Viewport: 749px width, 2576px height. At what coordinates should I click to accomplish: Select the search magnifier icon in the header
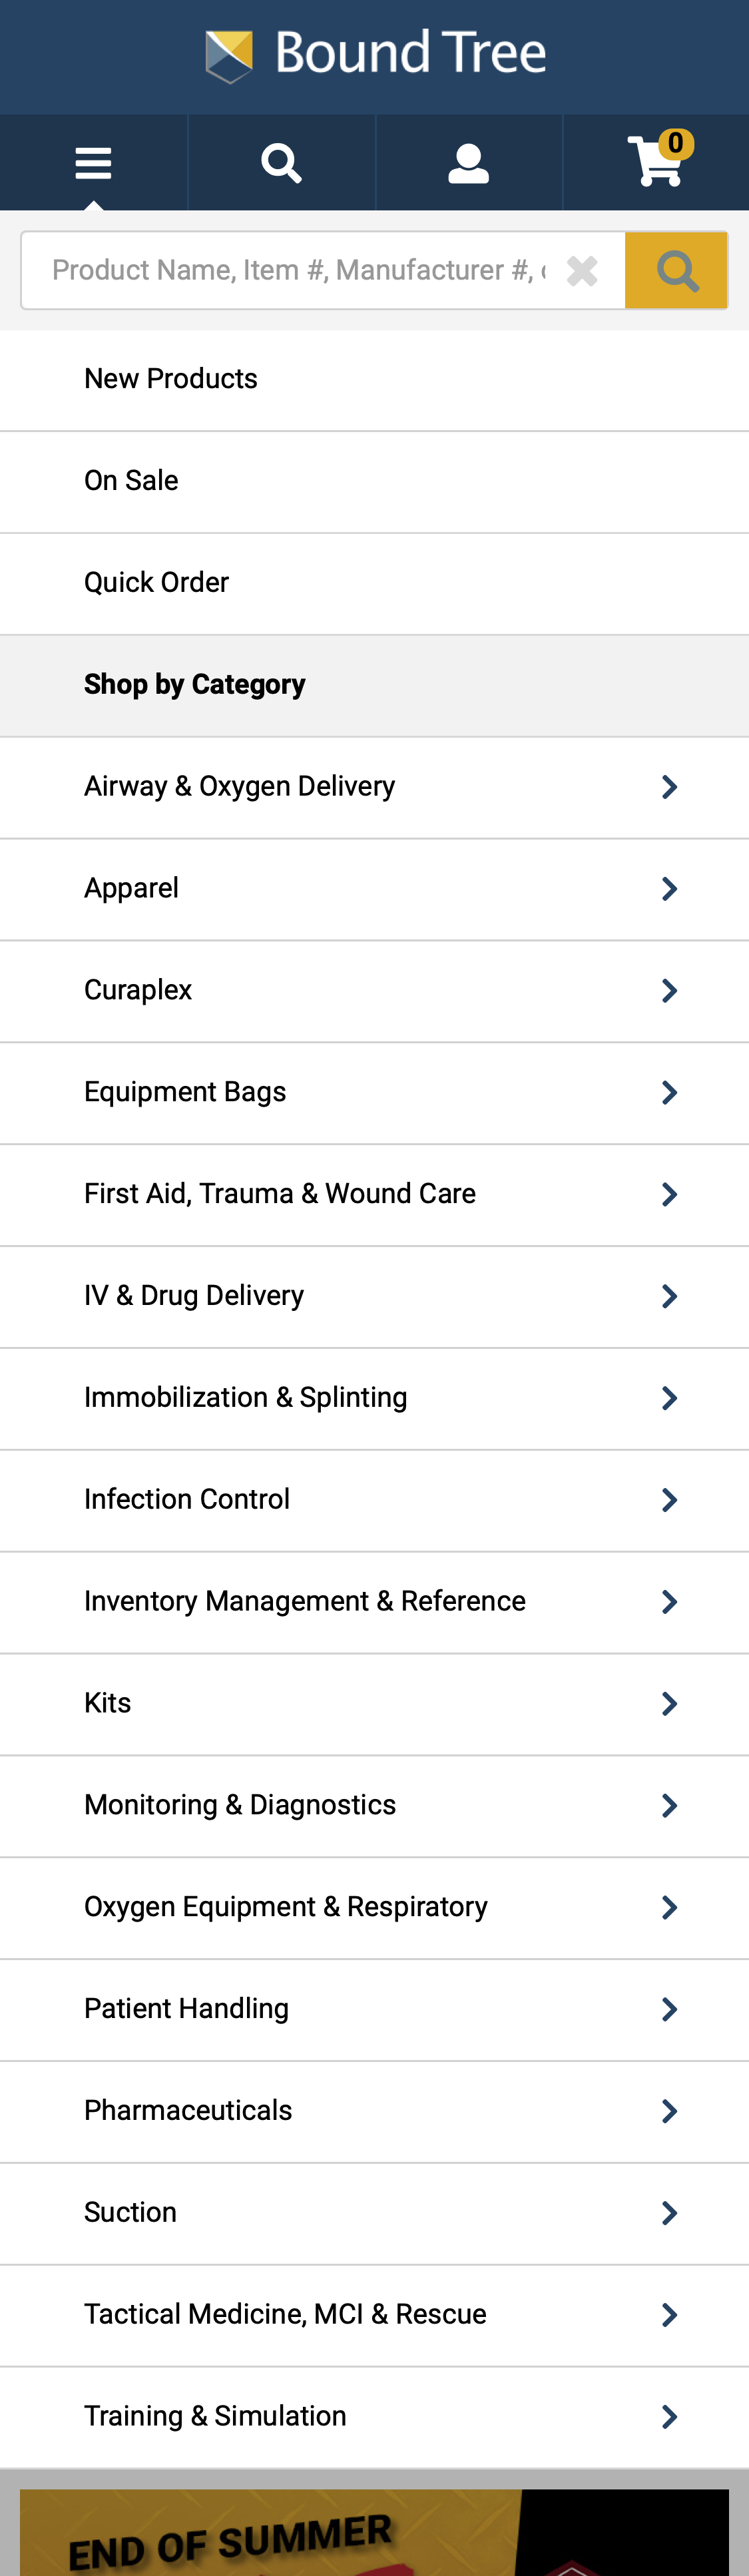pos(281,162)
